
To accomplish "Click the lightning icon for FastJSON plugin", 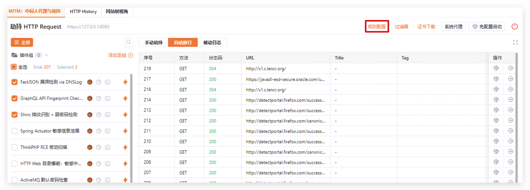I will [125, 82].
